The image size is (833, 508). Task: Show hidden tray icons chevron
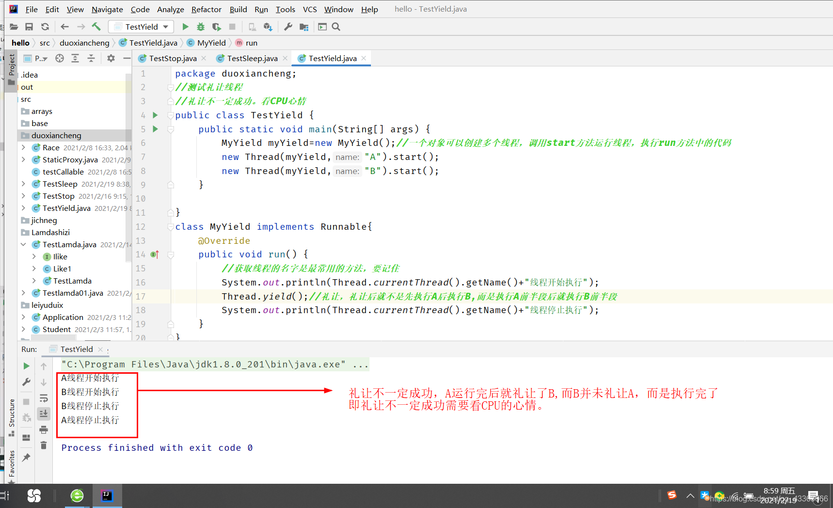coord(690,495)
